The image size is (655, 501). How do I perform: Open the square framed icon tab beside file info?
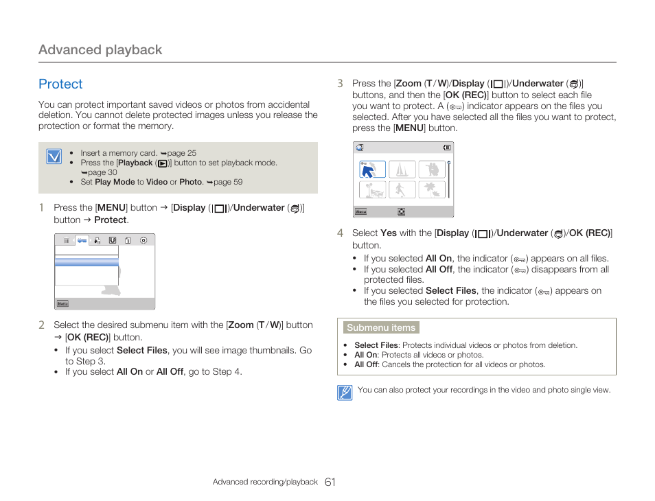point(113,240)
